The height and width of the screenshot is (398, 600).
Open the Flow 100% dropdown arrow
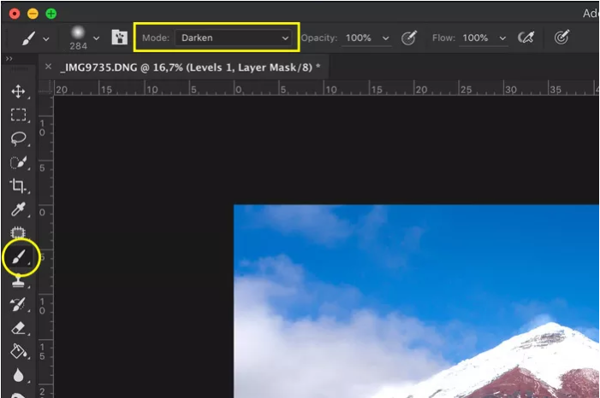coord(502,38)
